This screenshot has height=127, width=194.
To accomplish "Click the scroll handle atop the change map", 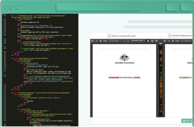I will tap(160, 43).
